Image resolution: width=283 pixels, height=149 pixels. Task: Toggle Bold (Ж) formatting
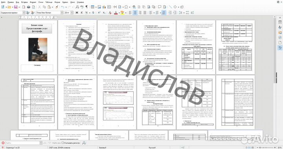77,13
